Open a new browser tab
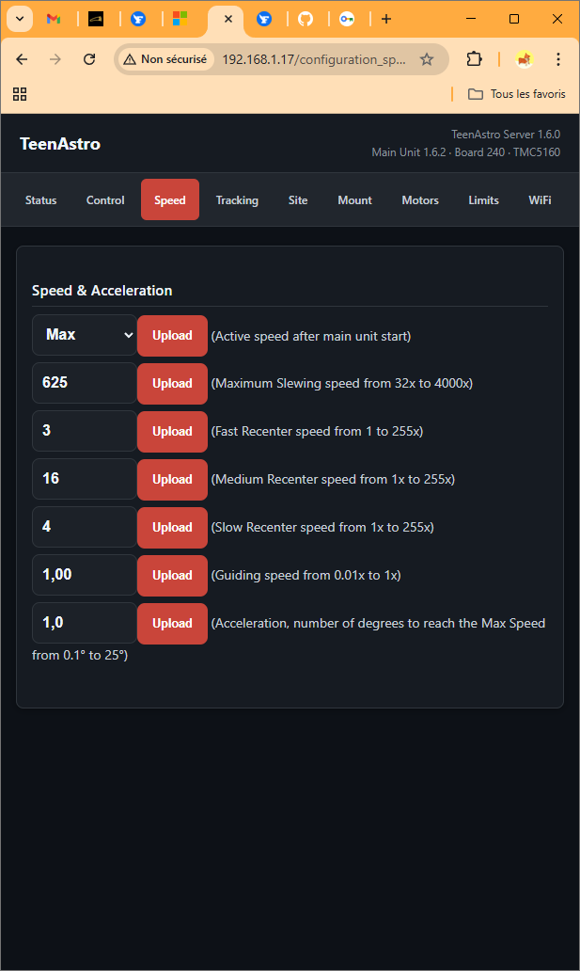This screenshot has width=580, height=971. (386, 19)
